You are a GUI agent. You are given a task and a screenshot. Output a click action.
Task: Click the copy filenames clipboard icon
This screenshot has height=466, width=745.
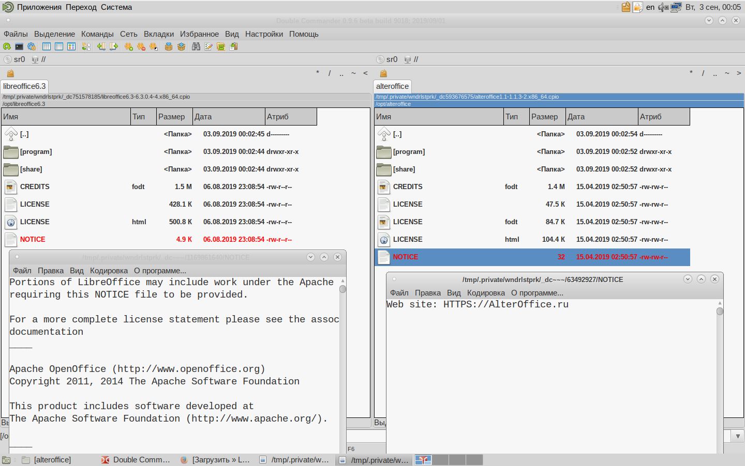[x=234, y=46]
